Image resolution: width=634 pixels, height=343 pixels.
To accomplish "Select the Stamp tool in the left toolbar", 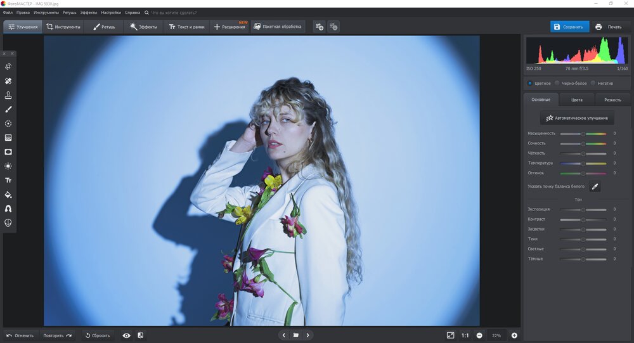I will pyautogui.click(x=8, y=95).
